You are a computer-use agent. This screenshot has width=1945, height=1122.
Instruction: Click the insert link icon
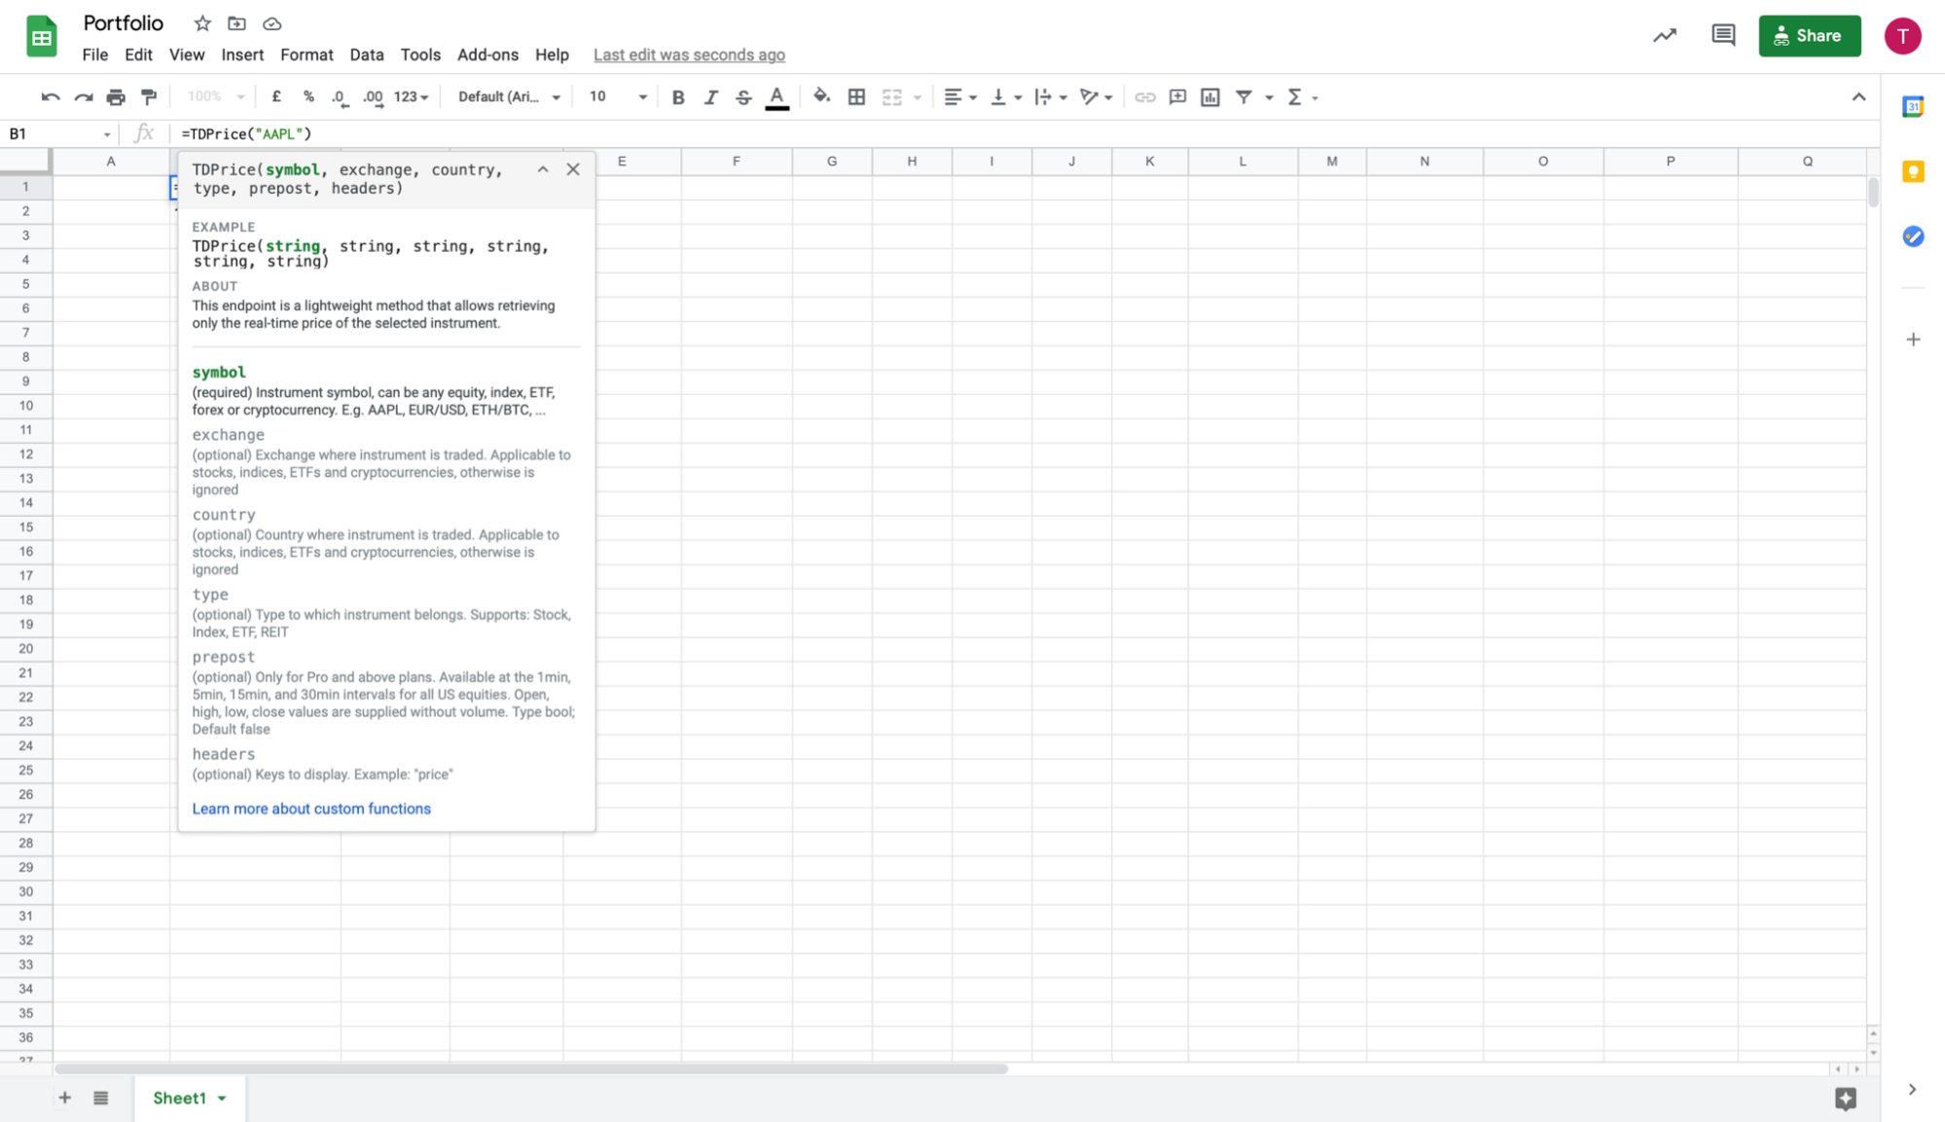pyautogui.click(x=1144, y=97)
